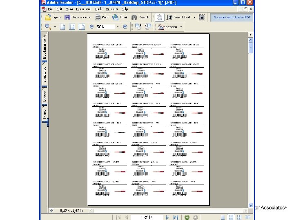
Task: Select the Hand tool
Action: [160, 18]
